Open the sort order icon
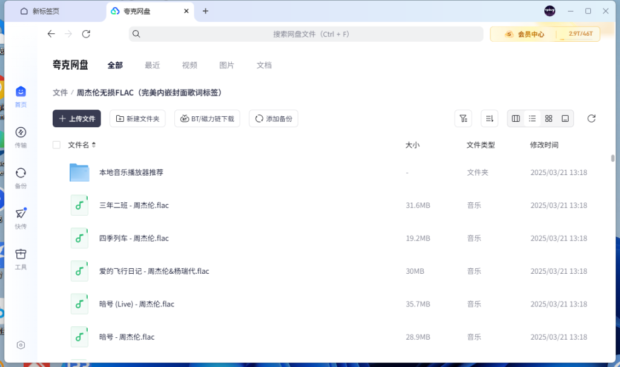This screenshot has width=620, height=367. 489,119
